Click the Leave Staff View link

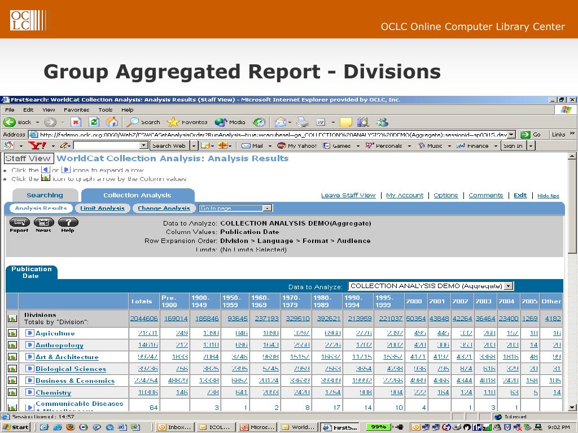click(348, 195)
